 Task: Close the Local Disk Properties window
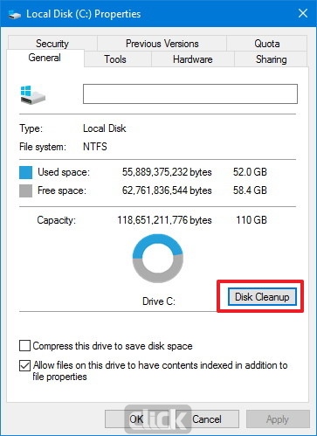click(303, 13)
